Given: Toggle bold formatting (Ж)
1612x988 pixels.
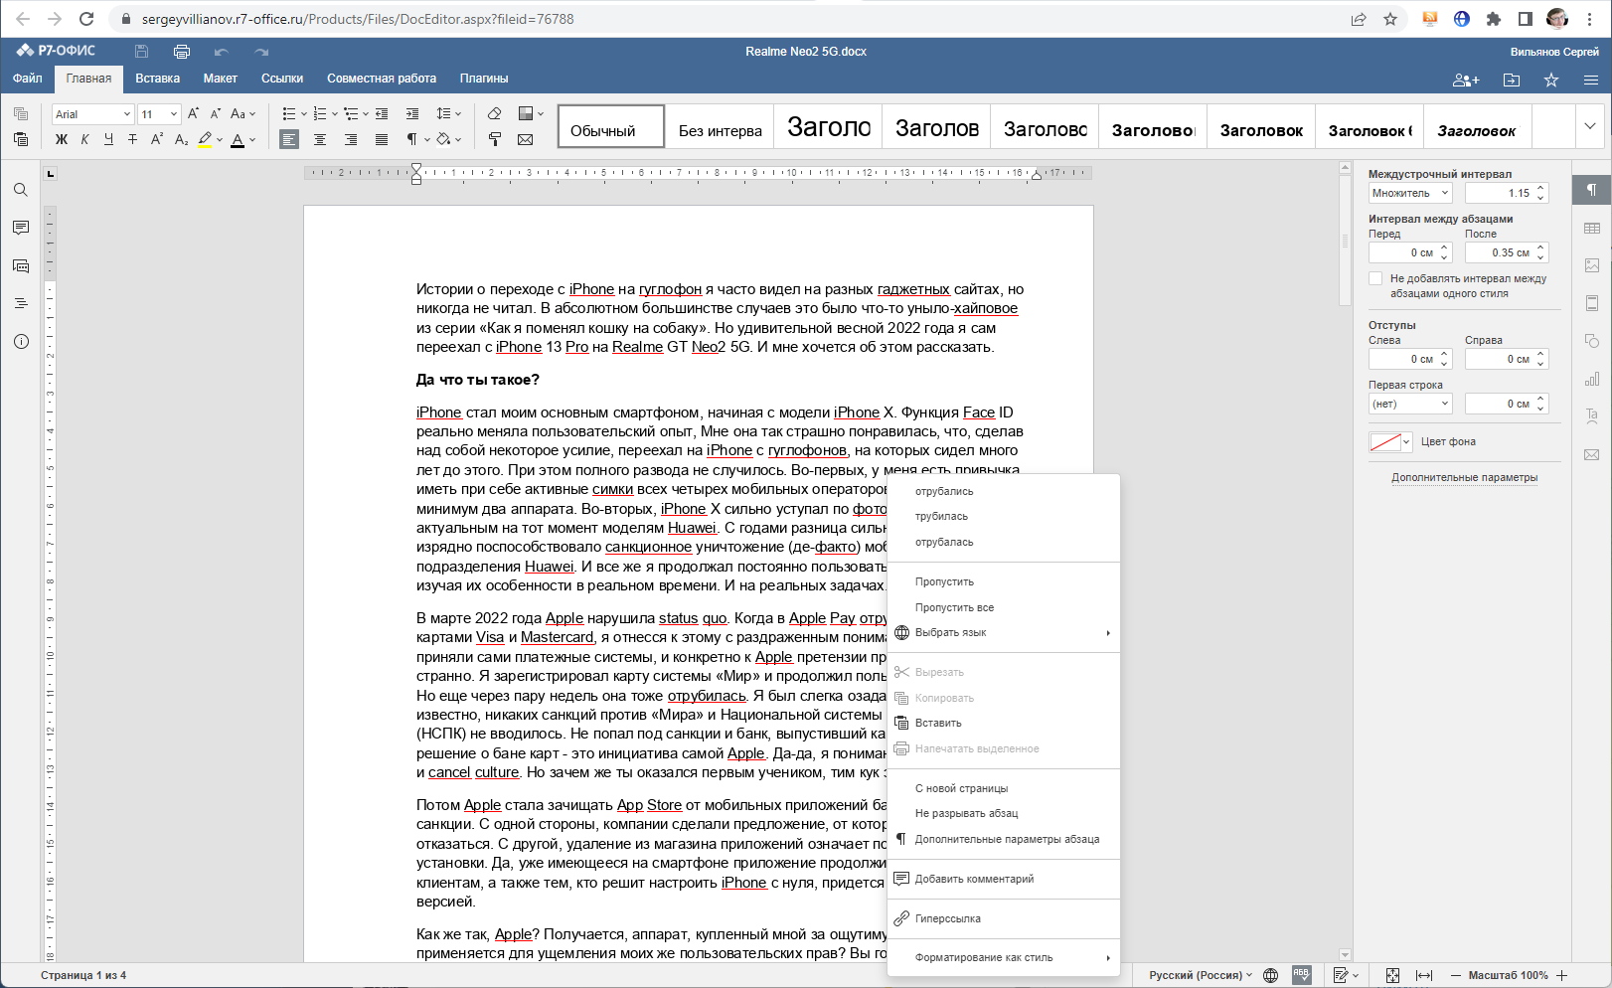Looking at the screenshot, I should 62,140.
